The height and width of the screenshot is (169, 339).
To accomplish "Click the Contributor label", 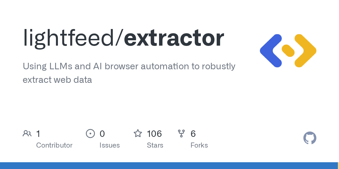I will point(54,145).
